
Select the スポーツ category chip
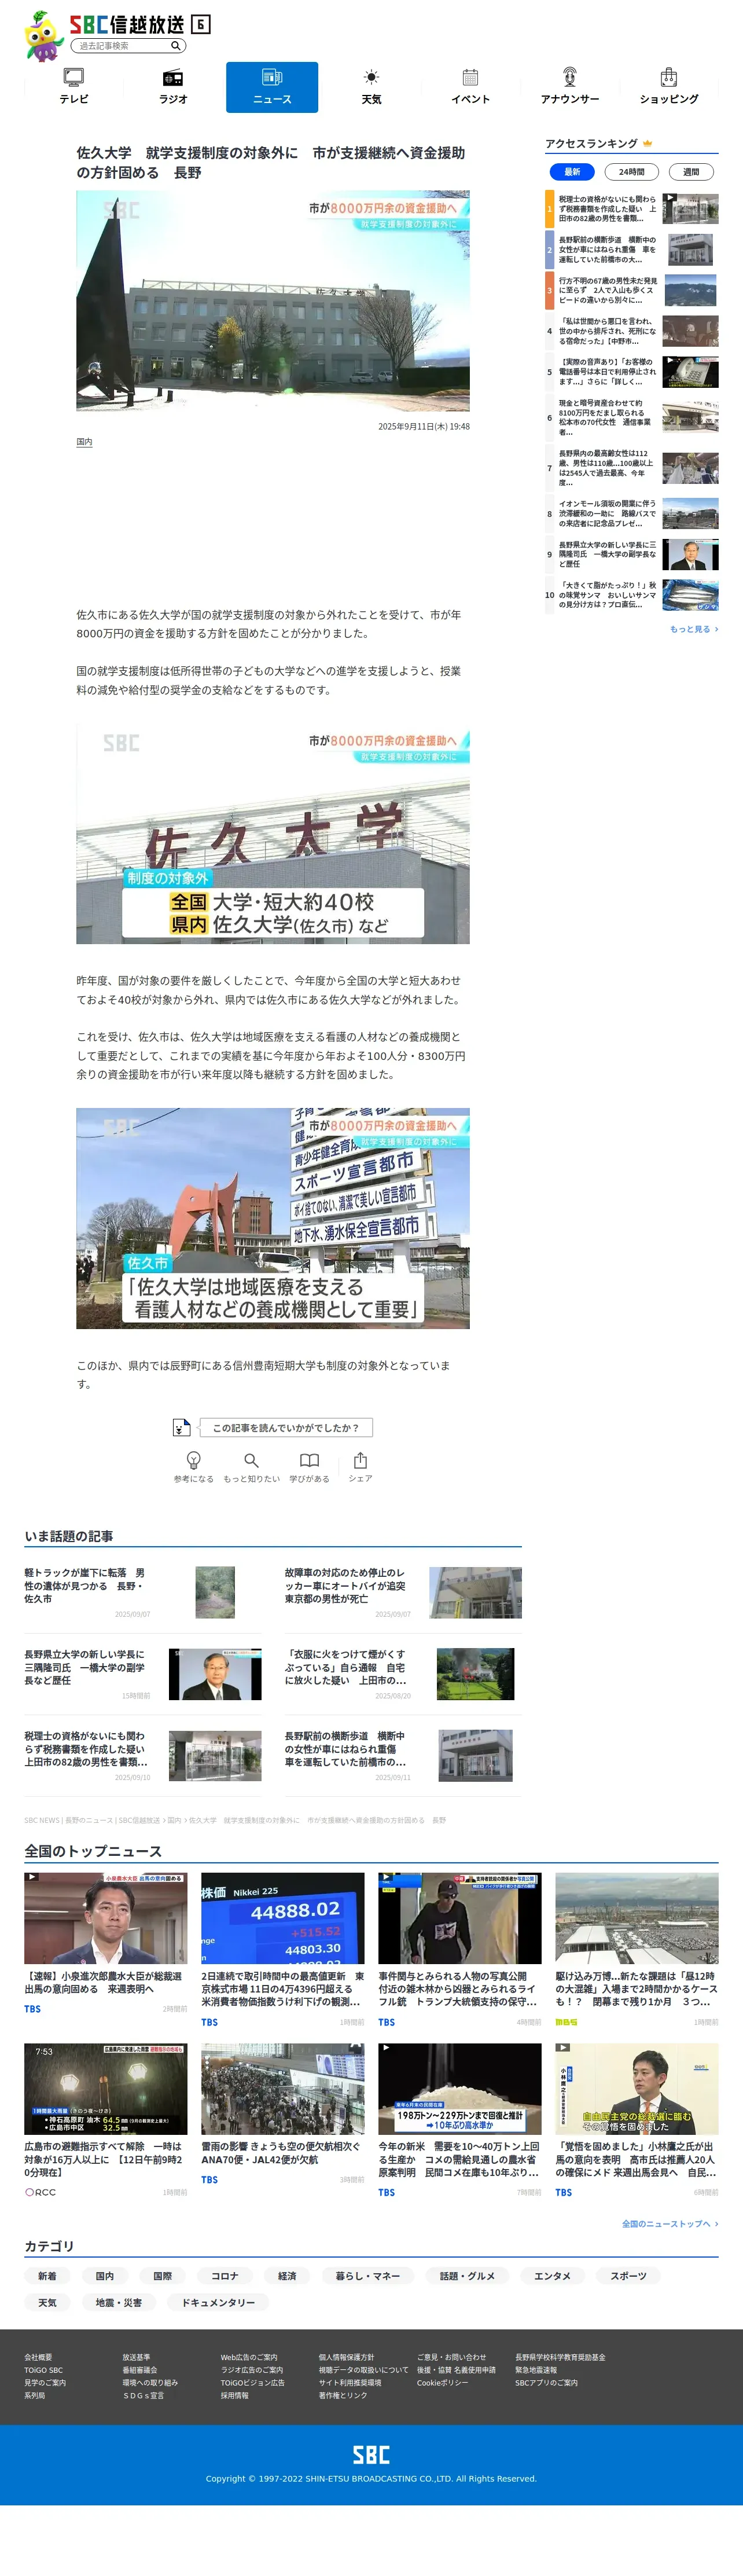pos(628,2276)
